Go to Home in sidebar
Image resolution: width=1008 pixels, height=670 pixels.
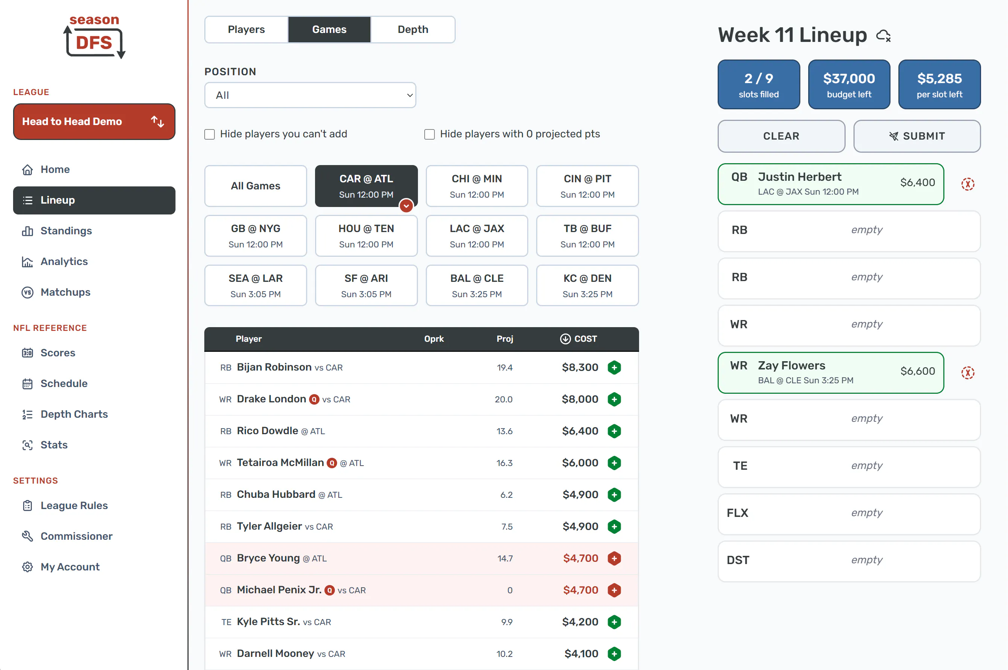pyautogui.click(x=94, y=170)
